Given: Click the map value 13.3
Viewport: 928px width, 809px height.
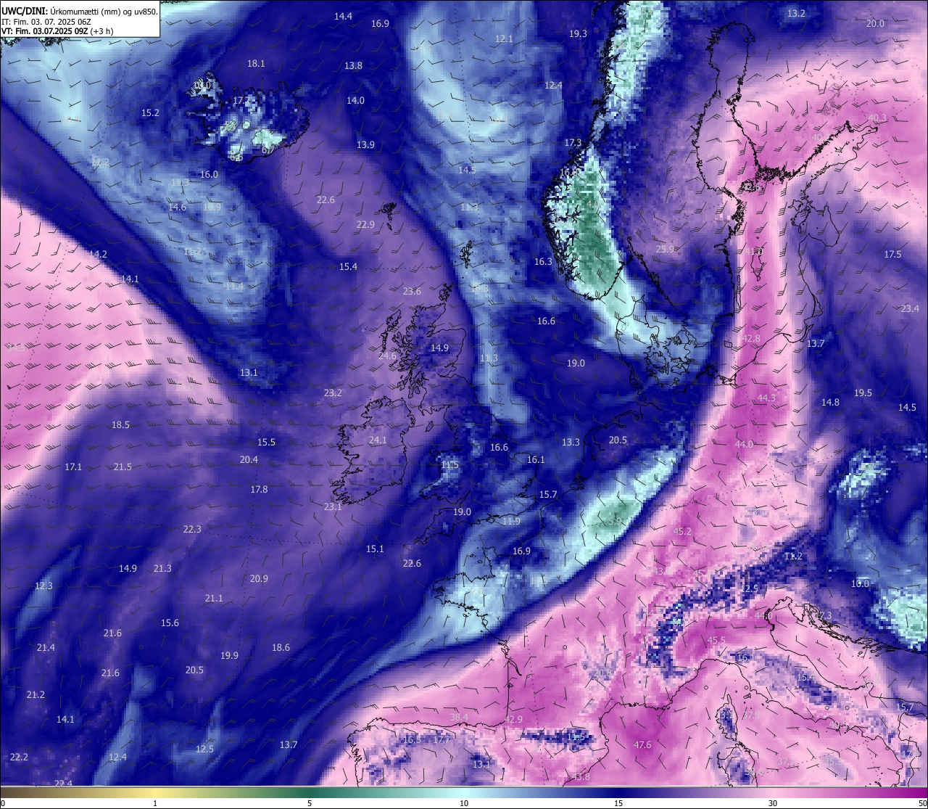Looking at the screenshot, I should tap(571, 442).
